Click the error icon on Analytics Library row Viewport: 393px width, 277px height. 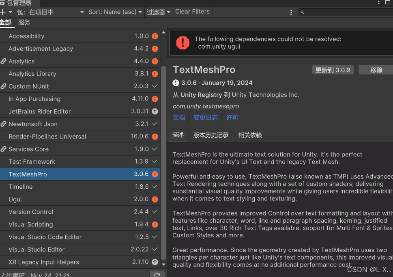[x=155, y=74]
